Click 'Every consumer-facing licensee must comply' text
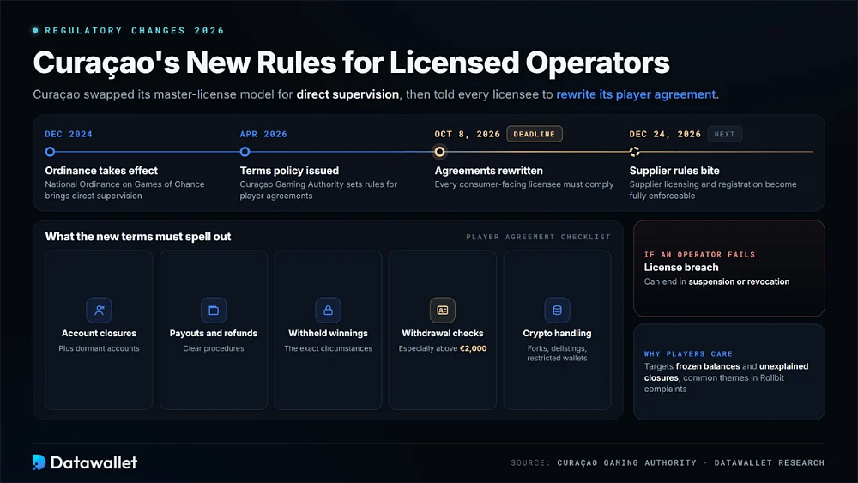 [x=524, y=184]
